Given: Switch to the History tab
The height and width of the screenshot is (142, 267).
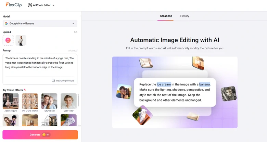Looking at the screenshot, I should coord(185,16).
